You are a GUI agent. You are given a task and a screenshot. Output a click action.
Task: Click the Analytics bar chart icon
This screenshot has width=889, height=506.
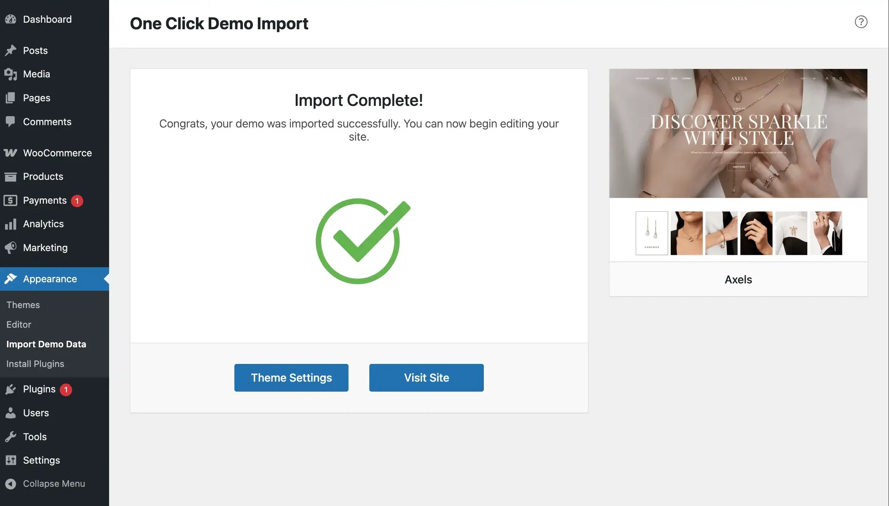pos(11,224)
